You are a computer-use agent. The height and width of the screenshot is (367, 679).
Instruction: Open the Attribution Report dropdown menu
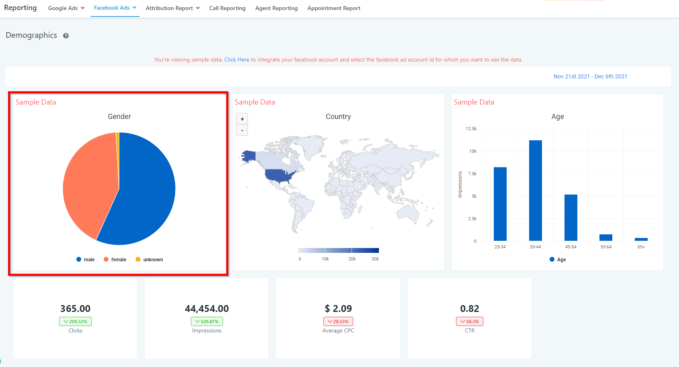(172, 8)
